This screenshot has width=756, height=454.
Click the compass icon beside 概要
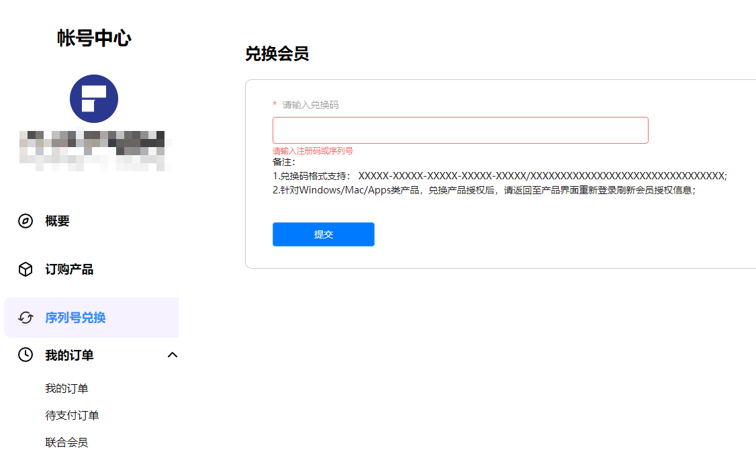[25, 220]
